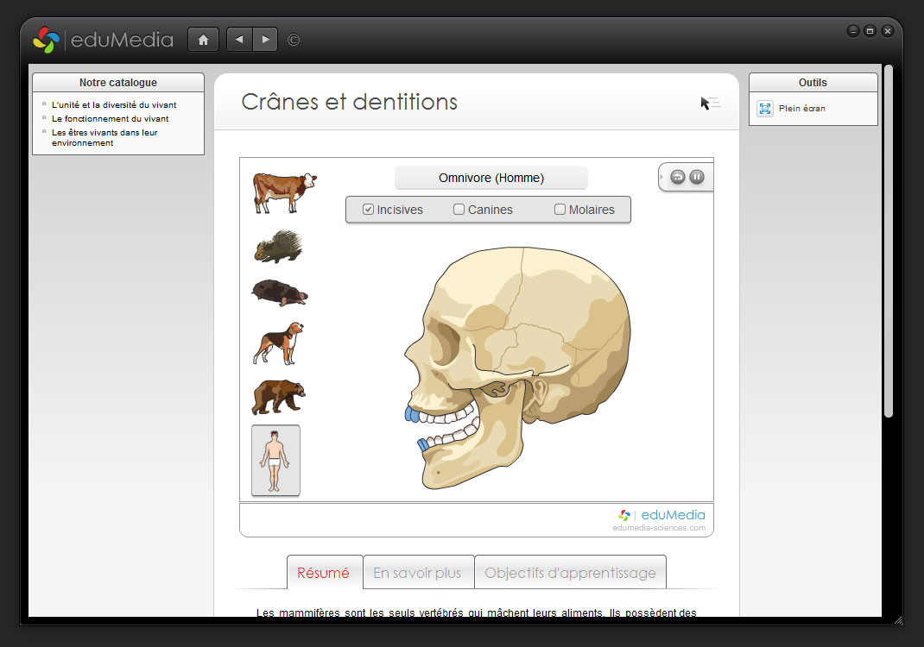Collapse the playback control panel arrow
Viewport: 924px width, 647px height.
point(661,177)
